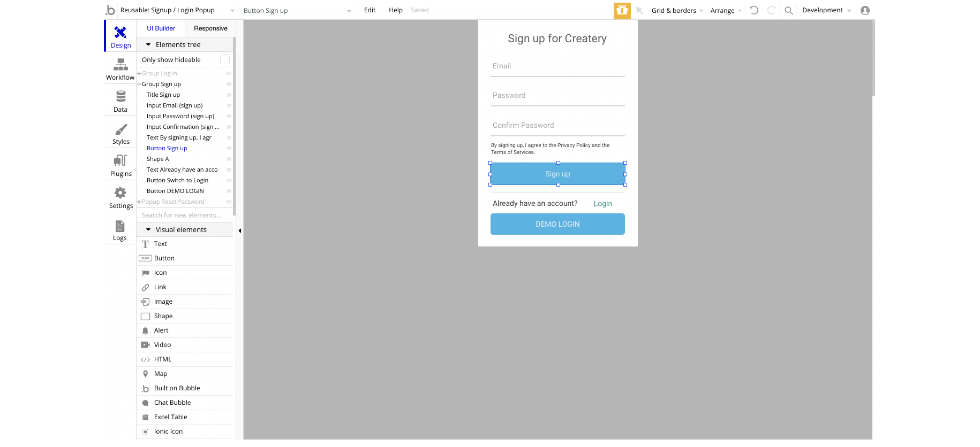Image resolution: width=980 pixels, height=447 pixels.
Task: Add a Button visual element
Action: coord(185,258)
